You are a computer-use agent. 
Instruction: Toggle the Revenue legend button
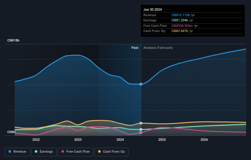(17, 152)
